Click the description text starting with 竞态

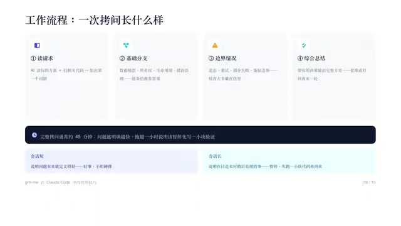click(x=242, y=74)
